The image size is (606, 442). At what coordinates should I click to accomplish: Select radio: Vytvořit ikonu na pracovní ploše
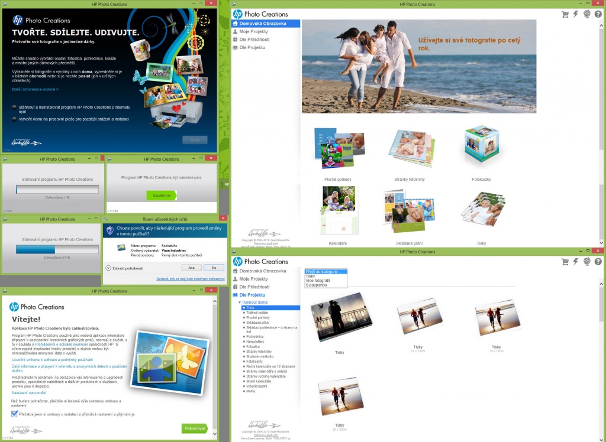[x=14, y=119]
